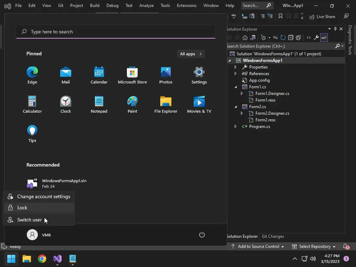Open Properties wrench icon in Solution Explorer
This screenshot has width=356, height=267.
pos(316,38)
